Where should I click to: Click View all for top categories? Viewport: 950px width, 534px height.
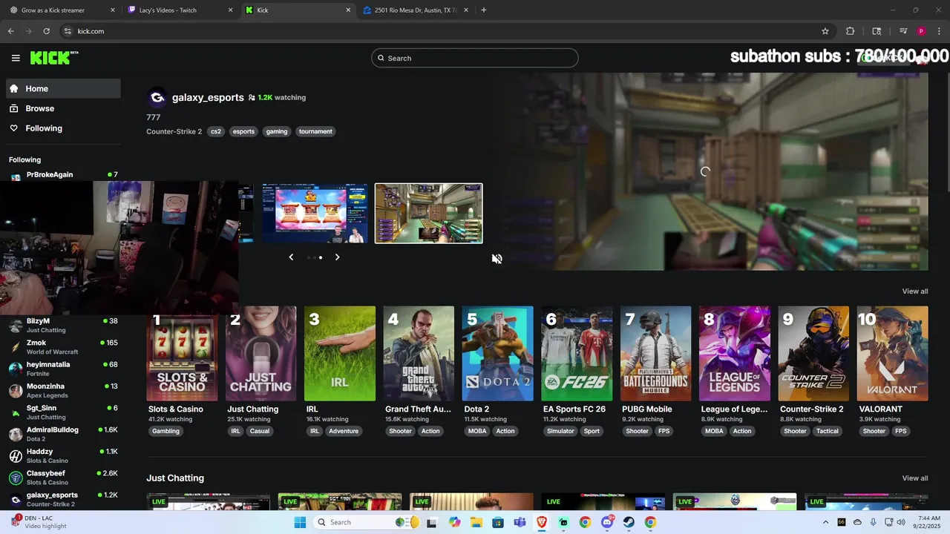pyautogui.click(x=915, y=291)
